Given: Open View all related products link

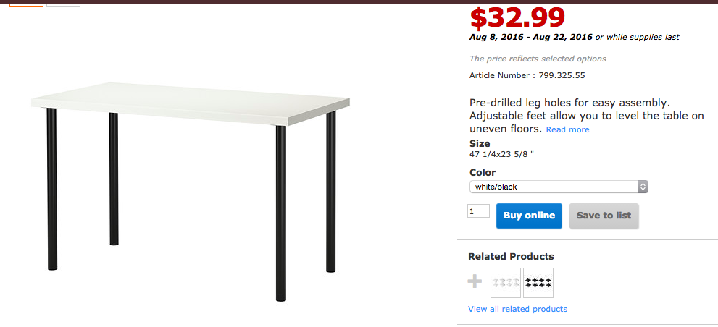Looking at the screenshot, I should (517, 309).
